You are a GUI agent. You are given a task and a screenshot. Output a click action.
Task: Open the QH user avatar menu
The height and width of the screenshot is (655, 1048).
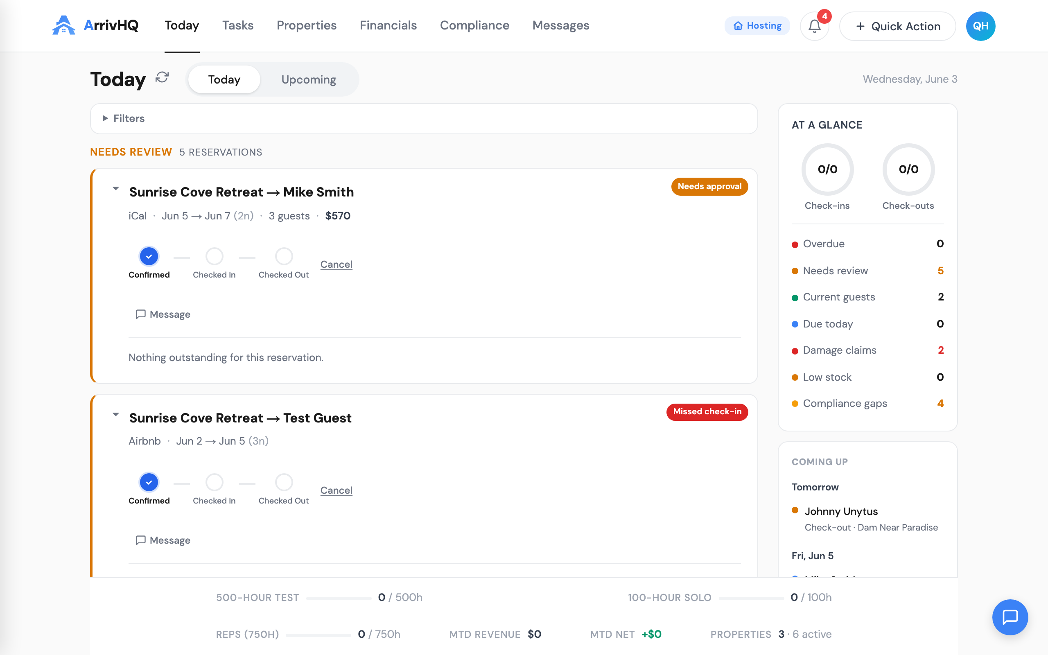[x=980, y=26]
